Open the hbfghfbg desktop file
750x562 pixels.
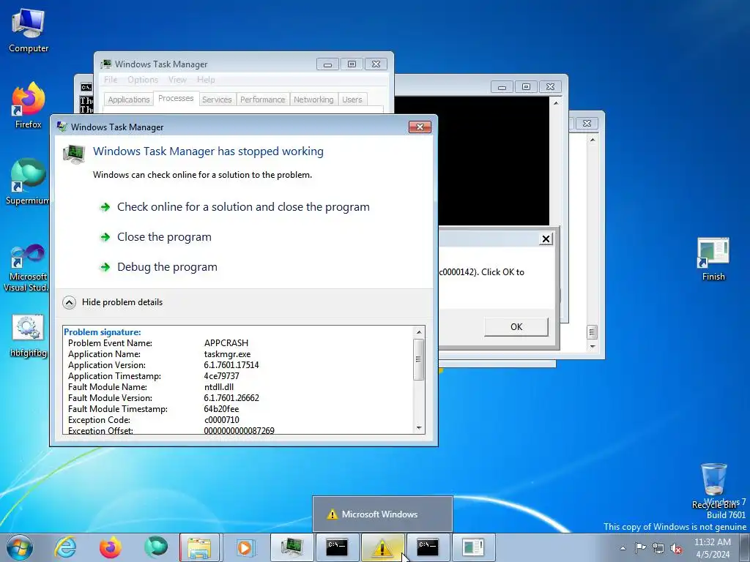click(x=29, y=335)
